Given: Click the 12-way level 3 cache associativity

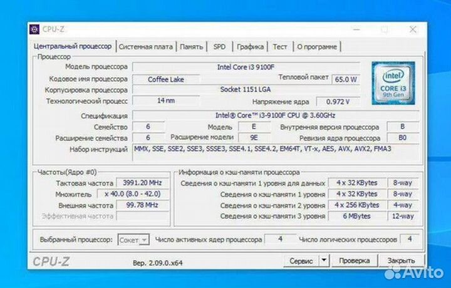Looking at the screenshot, I should [x=403, y=216].
